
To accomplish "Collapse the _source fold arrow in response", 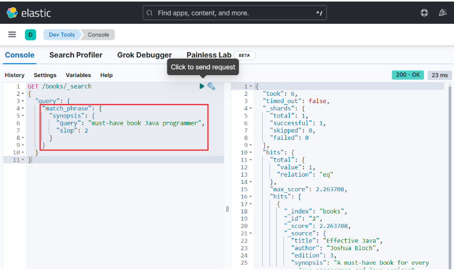I will (x=251, y=234).
